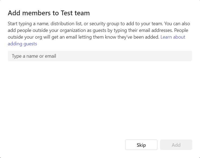Click the greyed-out Add button

coord(176,145)
